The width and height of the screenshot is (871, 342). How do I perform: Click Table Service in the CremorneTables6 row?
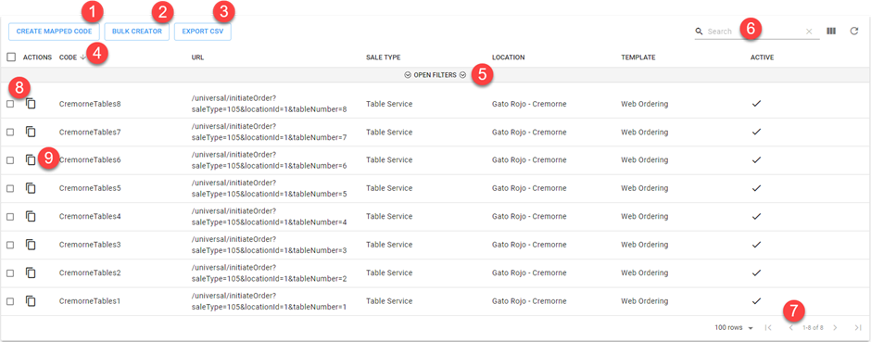click(x=389, y=160)
